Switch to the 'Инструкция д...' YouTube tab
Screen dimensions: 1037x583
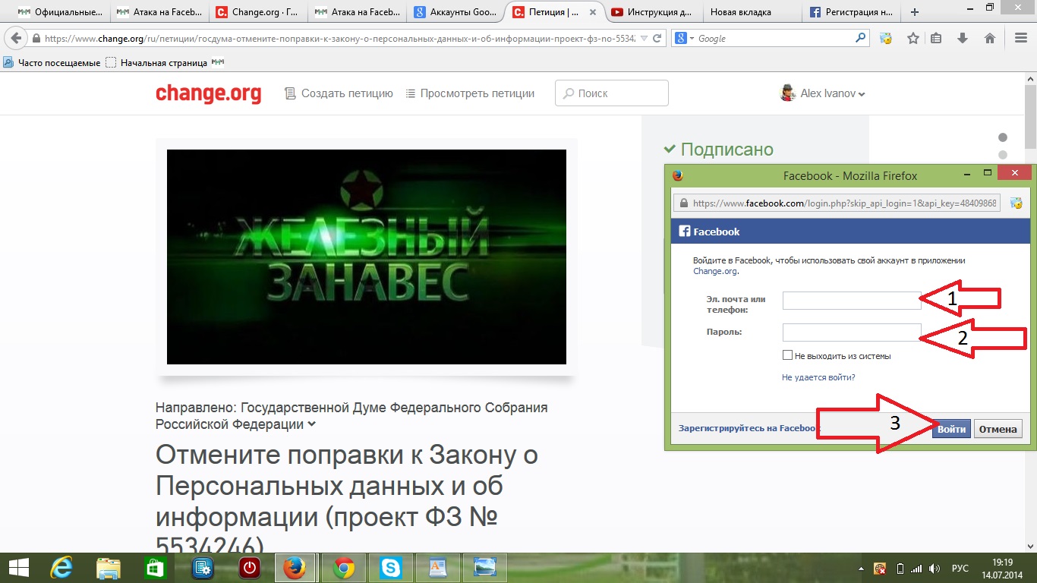pyautogui.click(x=653, y=12)
